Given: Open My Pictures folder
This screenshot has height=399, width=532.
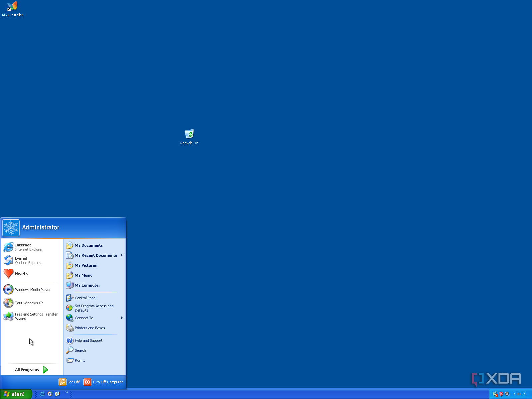Looking at the screenshot, I should coord(95,265).
